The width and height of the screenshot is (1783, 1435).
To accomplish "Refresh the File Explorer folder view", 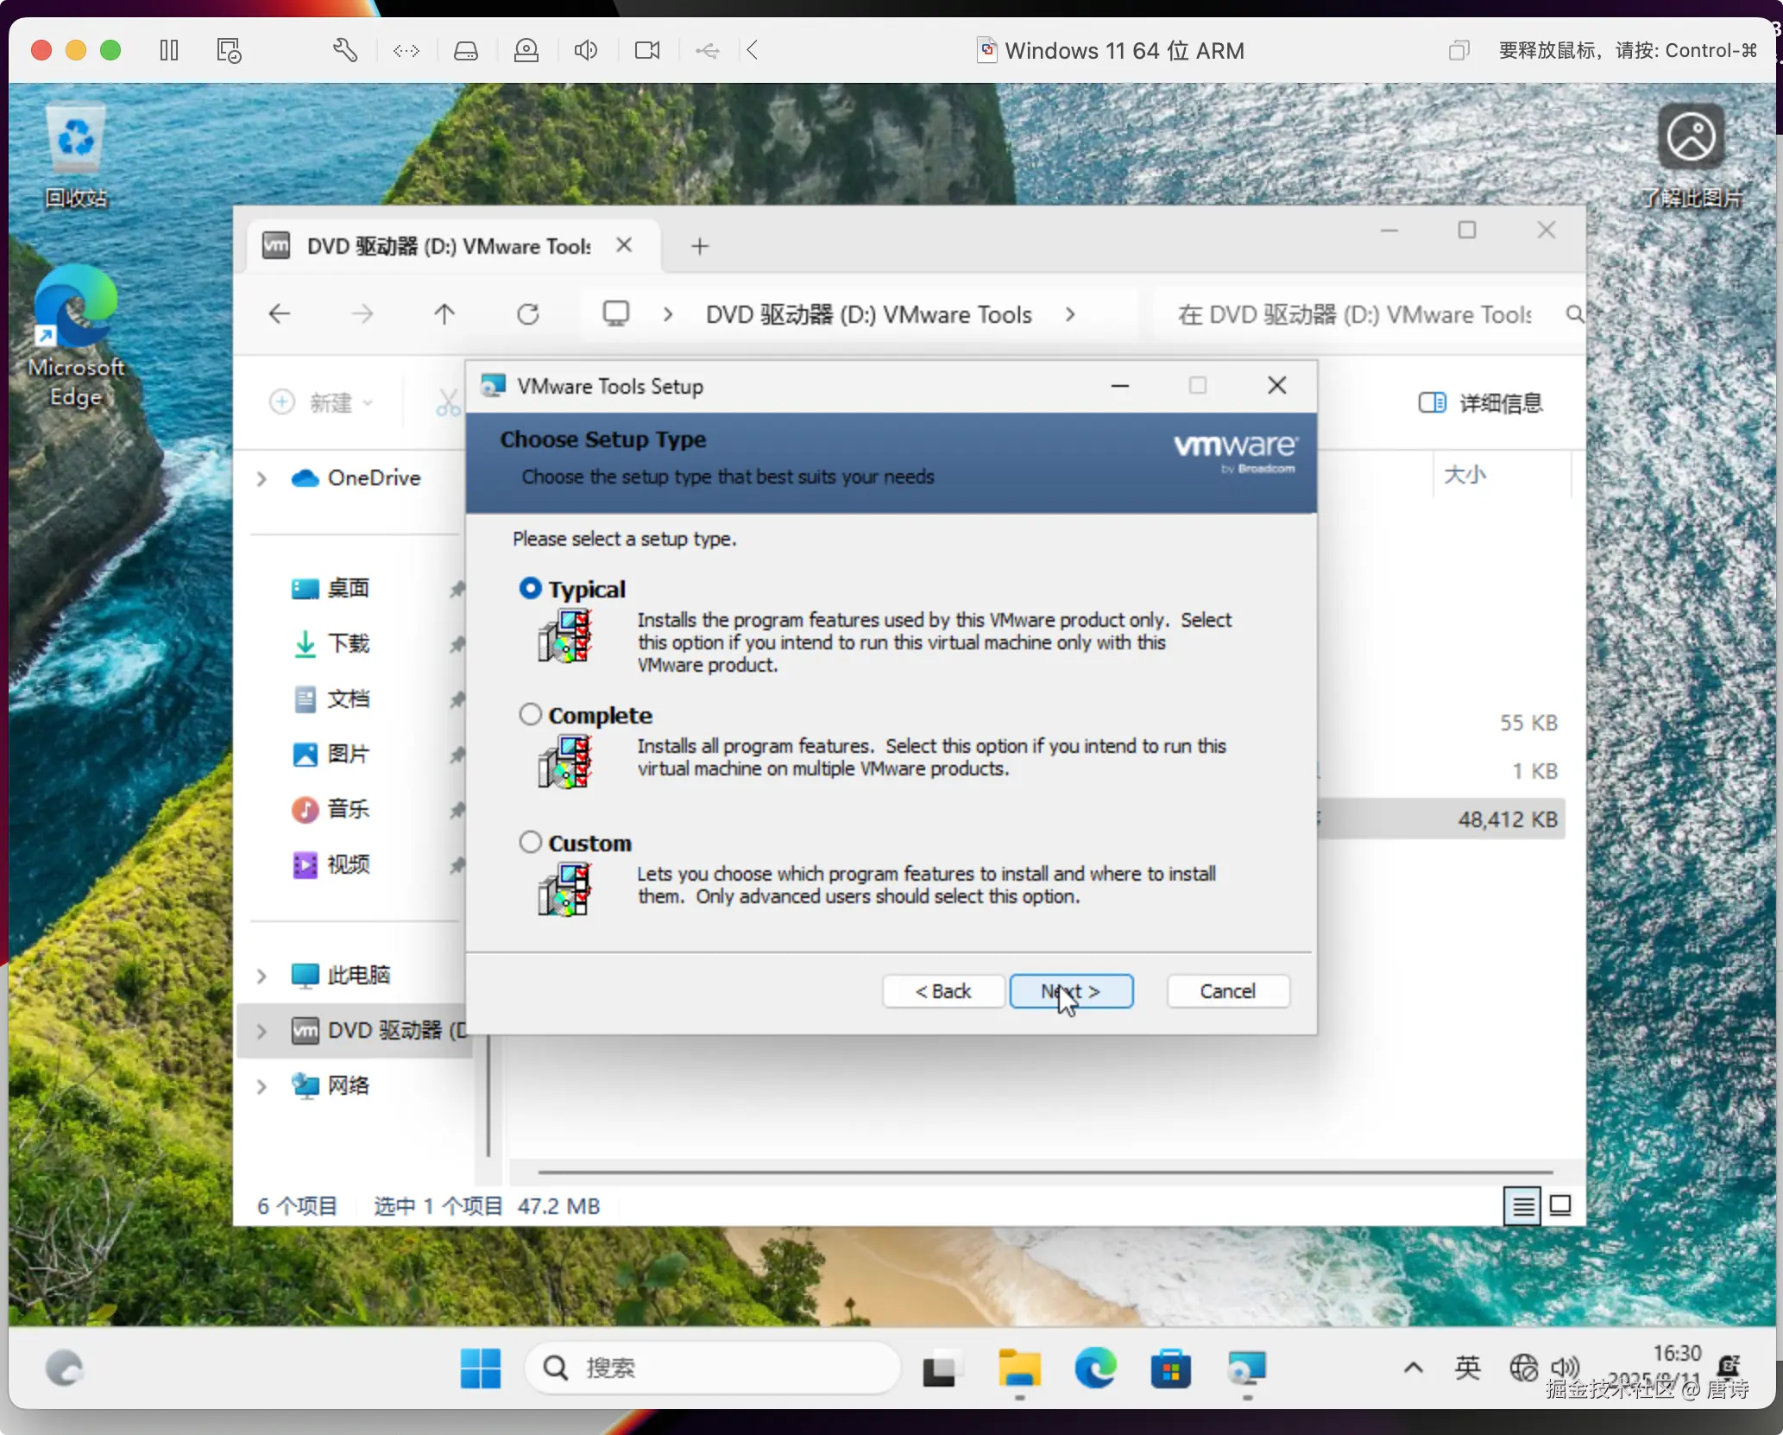I will pos(528,314).
